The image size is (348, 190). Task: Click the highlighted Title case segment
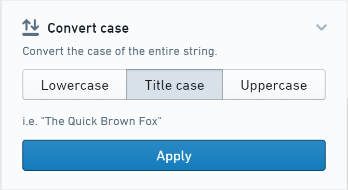(x=175, y=85)
